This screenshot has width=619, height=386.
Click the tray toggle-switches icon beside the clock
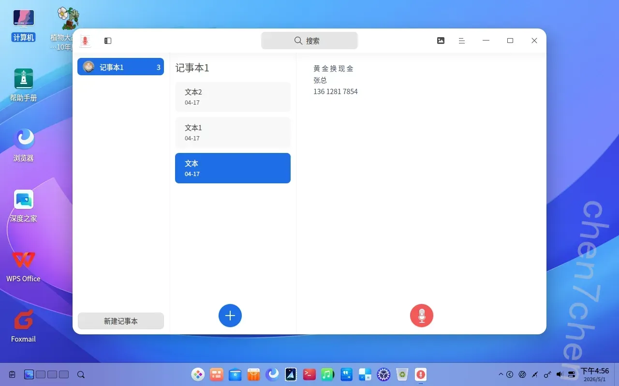[x=572, y=374]
